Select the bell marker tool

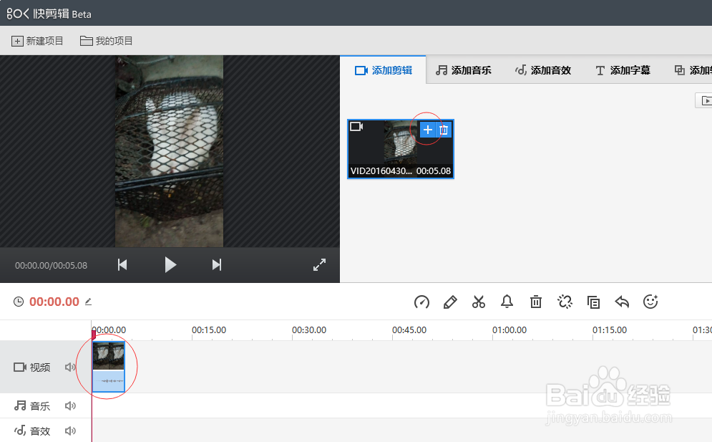(x=507, y=302)
